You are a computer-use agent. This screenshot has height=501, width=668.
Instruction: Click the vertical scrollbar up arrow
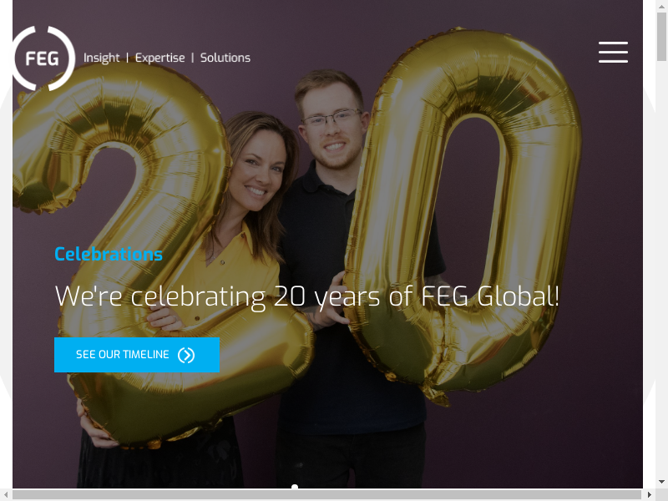click(x=661, y=6)
